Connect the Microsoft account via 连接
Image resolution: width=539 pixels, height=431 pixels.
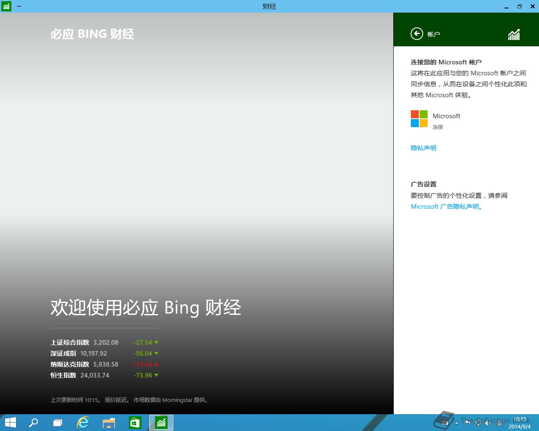point(438,127)
